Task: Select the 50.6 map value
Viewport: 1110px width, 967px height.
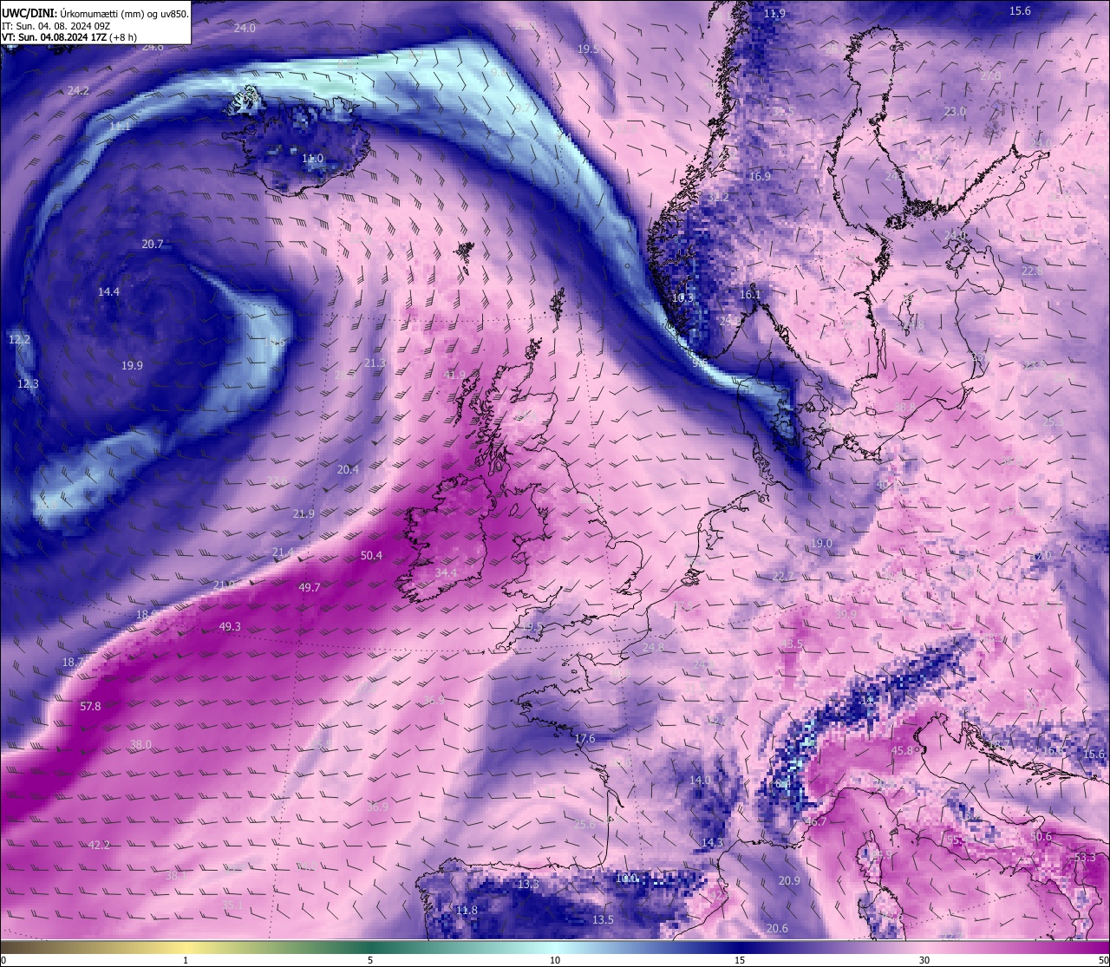Action: [x=1041, y=837]
